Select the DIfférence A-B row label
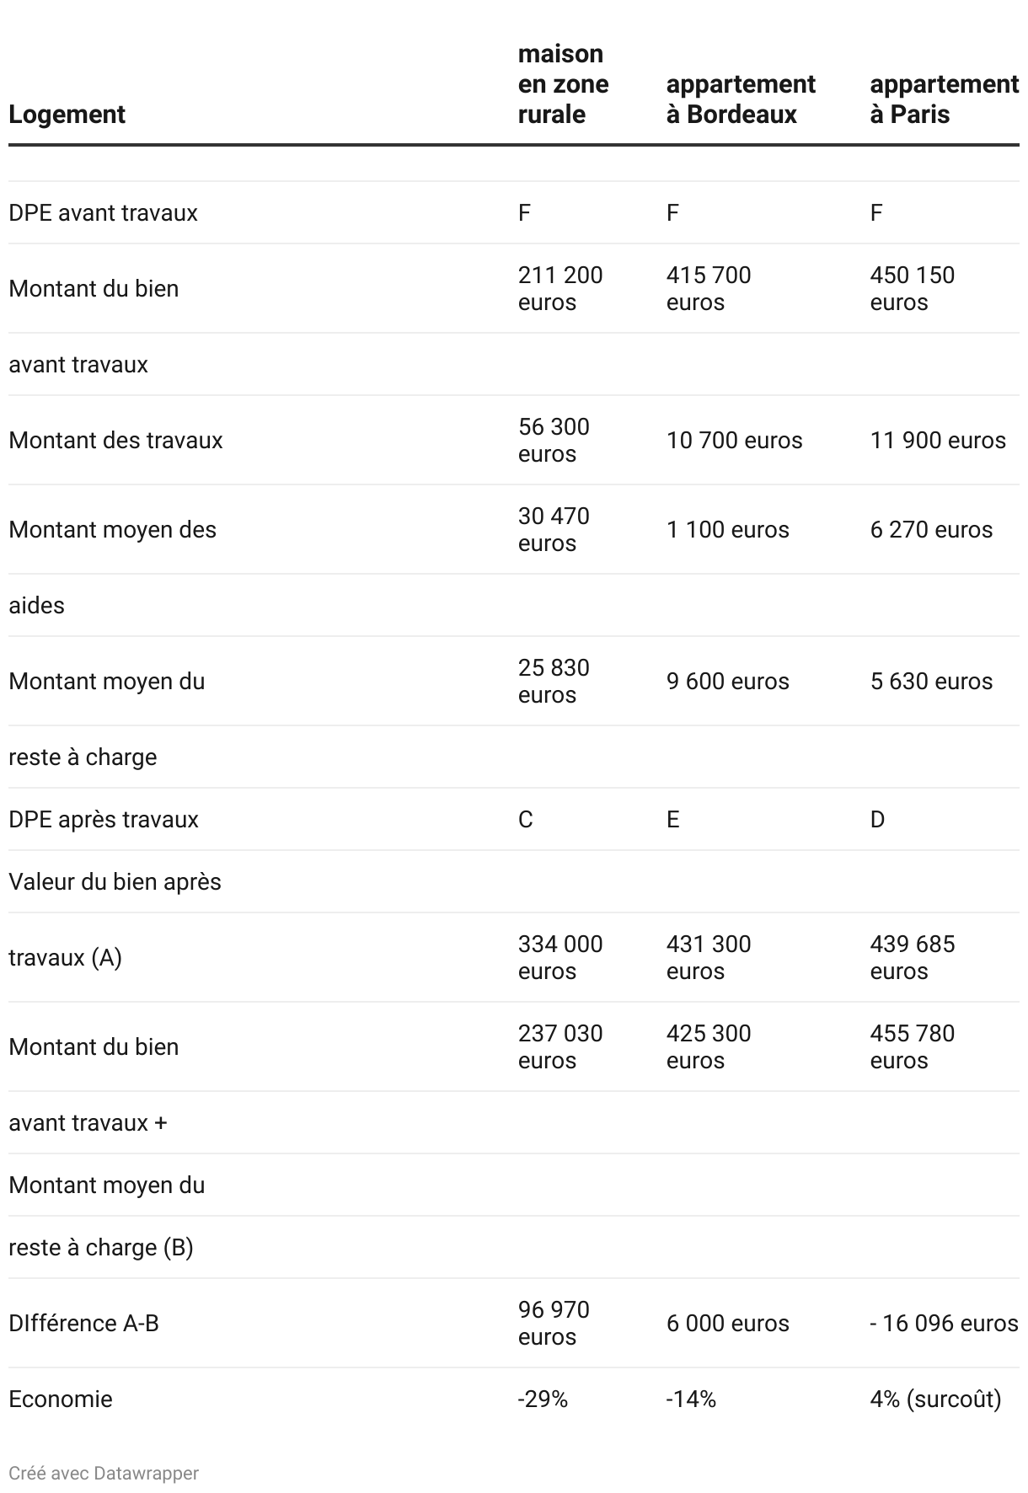1028x1493 pixels. coord(83,1324)
